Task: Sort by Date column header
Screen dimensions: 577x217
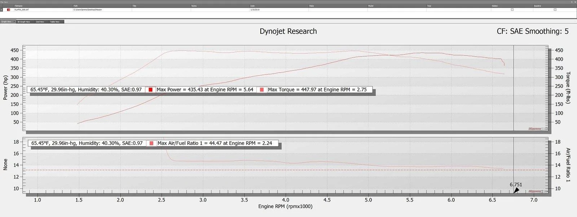Action: (279, 6)
